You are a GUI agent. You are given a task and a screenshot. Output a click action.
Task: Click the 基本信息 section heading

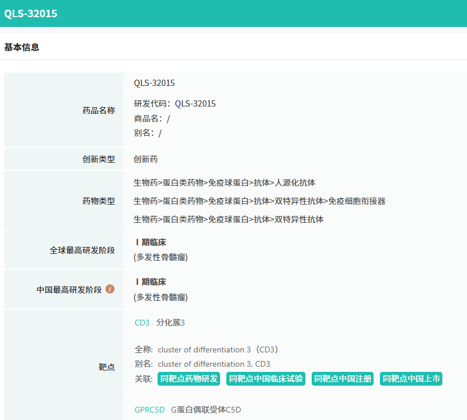coord(22,47)
